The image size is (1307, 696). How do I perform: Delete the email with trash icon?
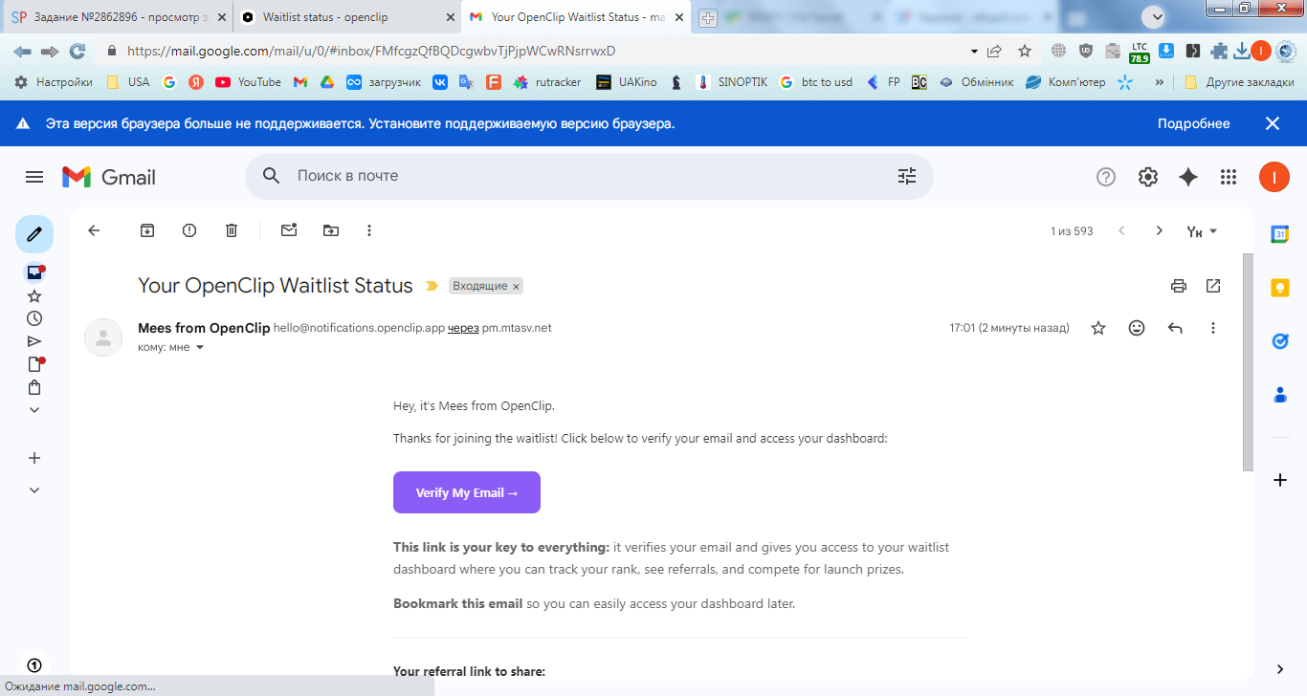coord(232,230)
